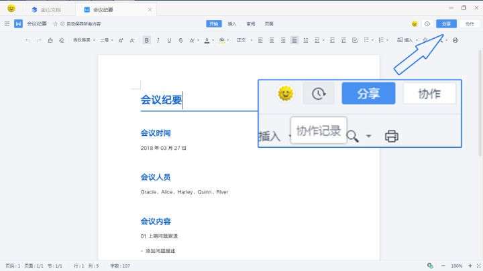Click the line spacing icon

pyautogui.click(x=317, y=40)
